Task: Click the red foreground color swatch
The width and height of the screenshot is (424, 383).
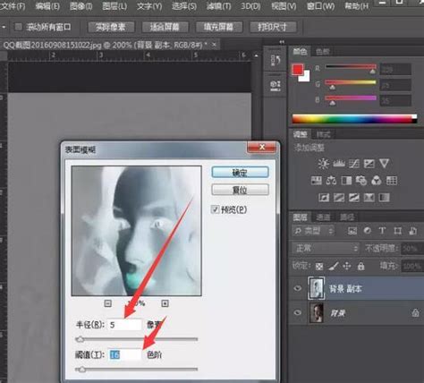Action: coord(298,69)
